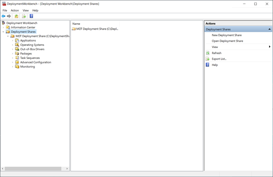Viewport: 273px width, 177px height.
Task: Expand the Task Sequences node
Action: pos(13,58)
